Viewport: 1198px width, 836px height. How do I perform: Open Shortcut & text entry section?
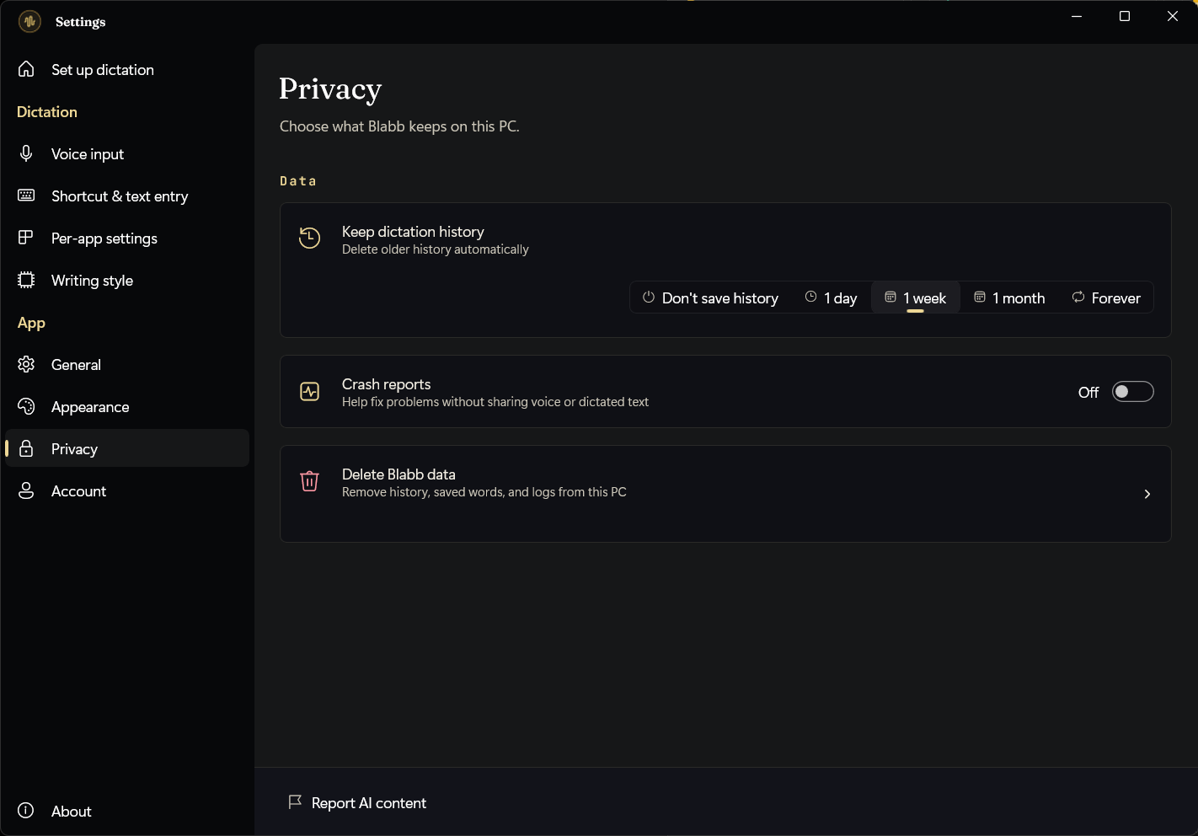[127, 196]
